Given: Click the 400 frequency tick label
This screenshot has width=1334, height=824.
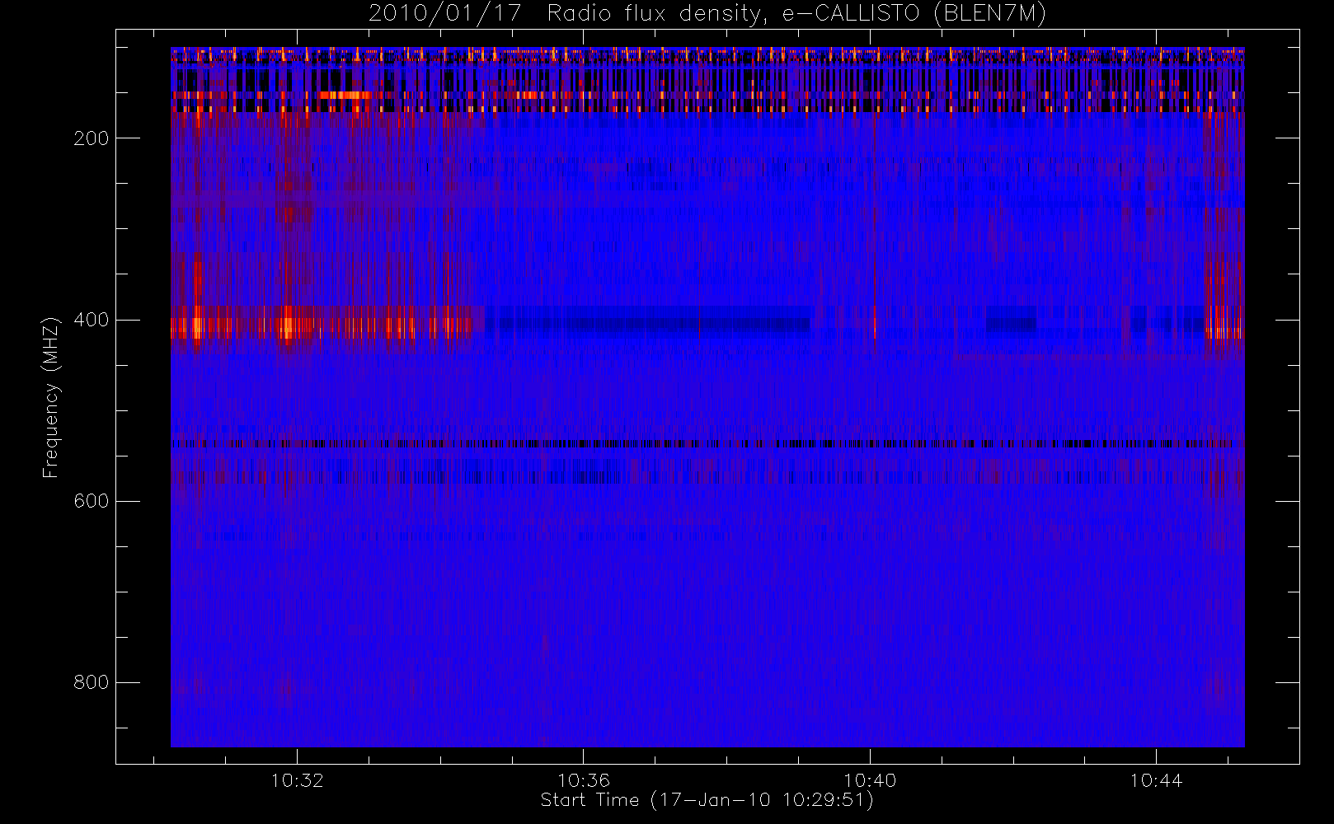Looking at the screenshot, I should [92, 320].
